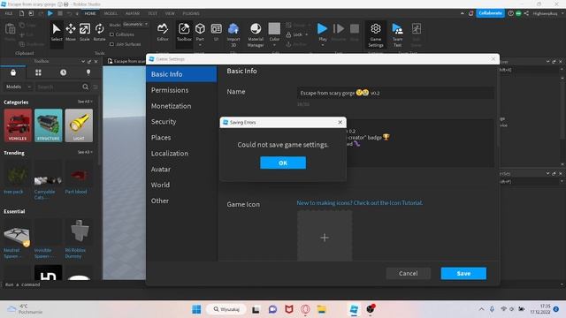Open the FILE menu
Viewport: 566px width, 318px height.
click(x=9, y=13)
